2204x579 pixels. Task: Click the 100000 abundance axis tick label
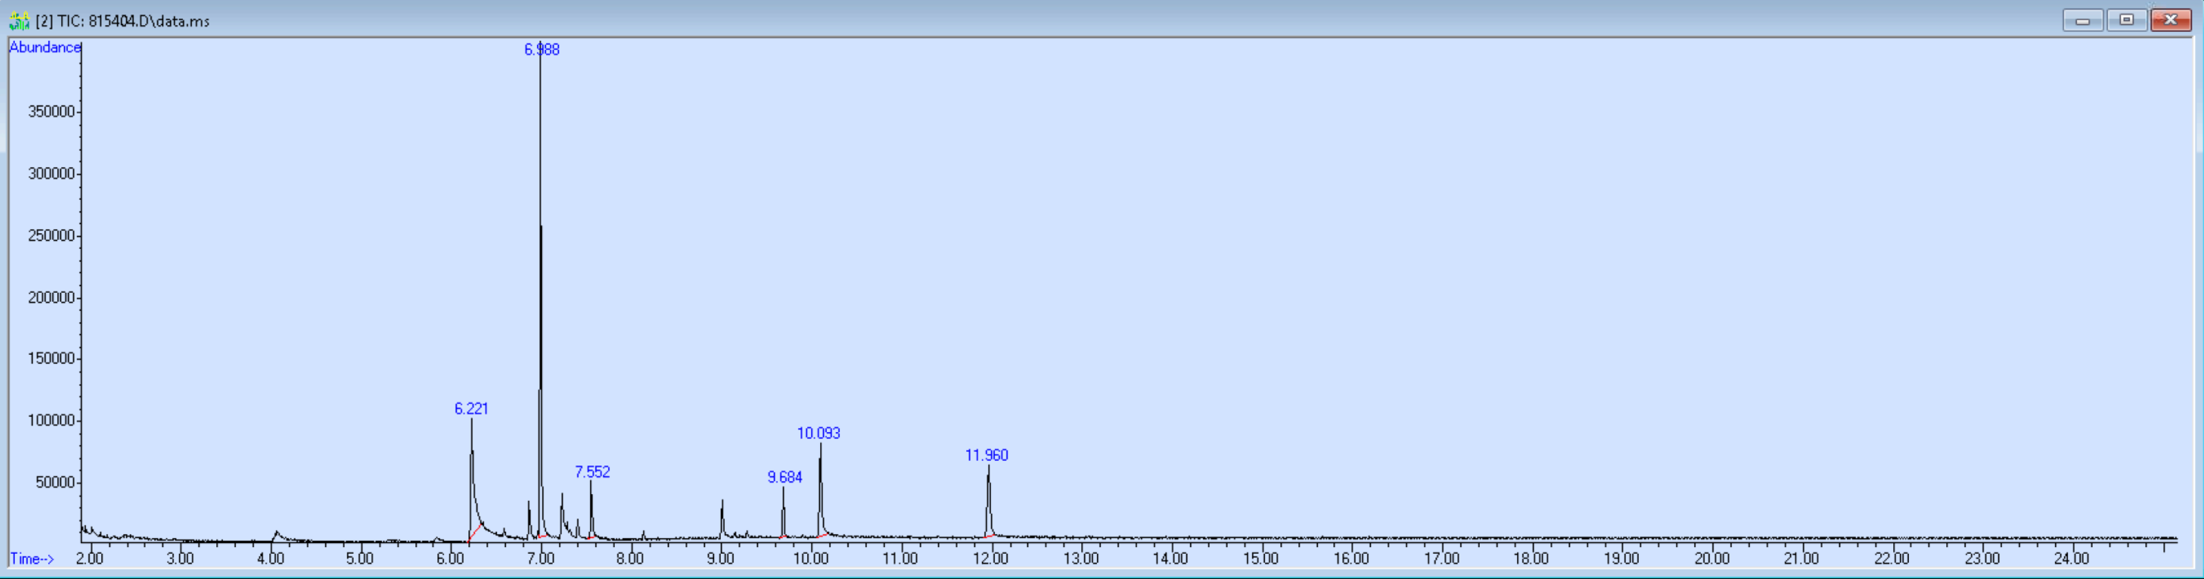[x=51, y=421]
